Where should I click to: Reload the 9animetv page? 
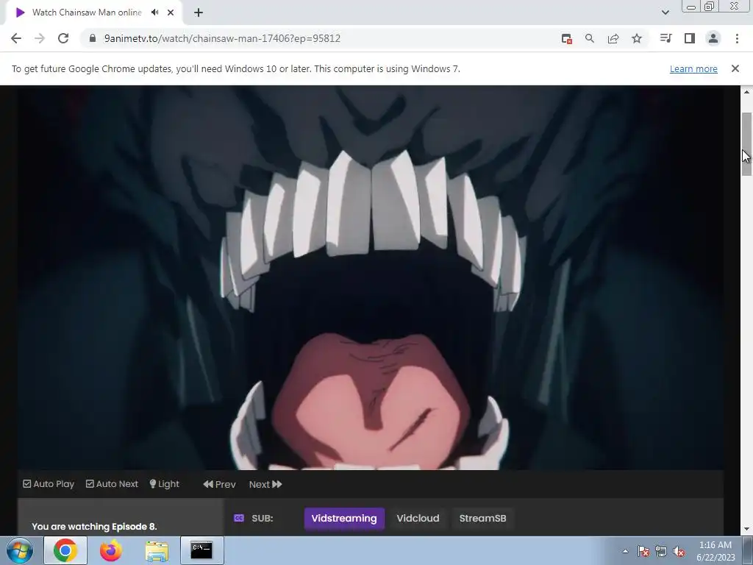pos(63,38)
